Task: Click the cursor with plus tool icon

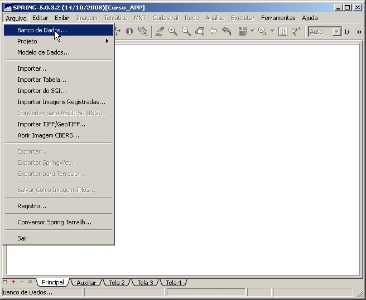Action: 296,32
